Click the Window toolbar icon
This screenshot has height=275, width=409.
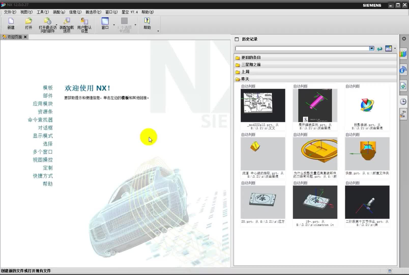tap(105, 21)
